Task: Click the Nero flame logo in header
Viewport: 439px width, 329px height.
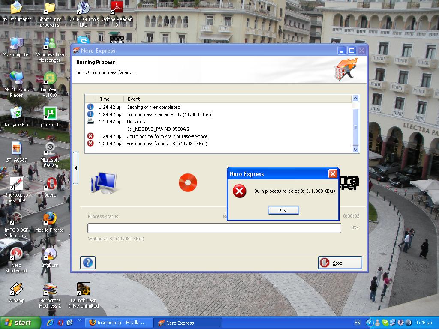Action: click(x=346, y=69)
